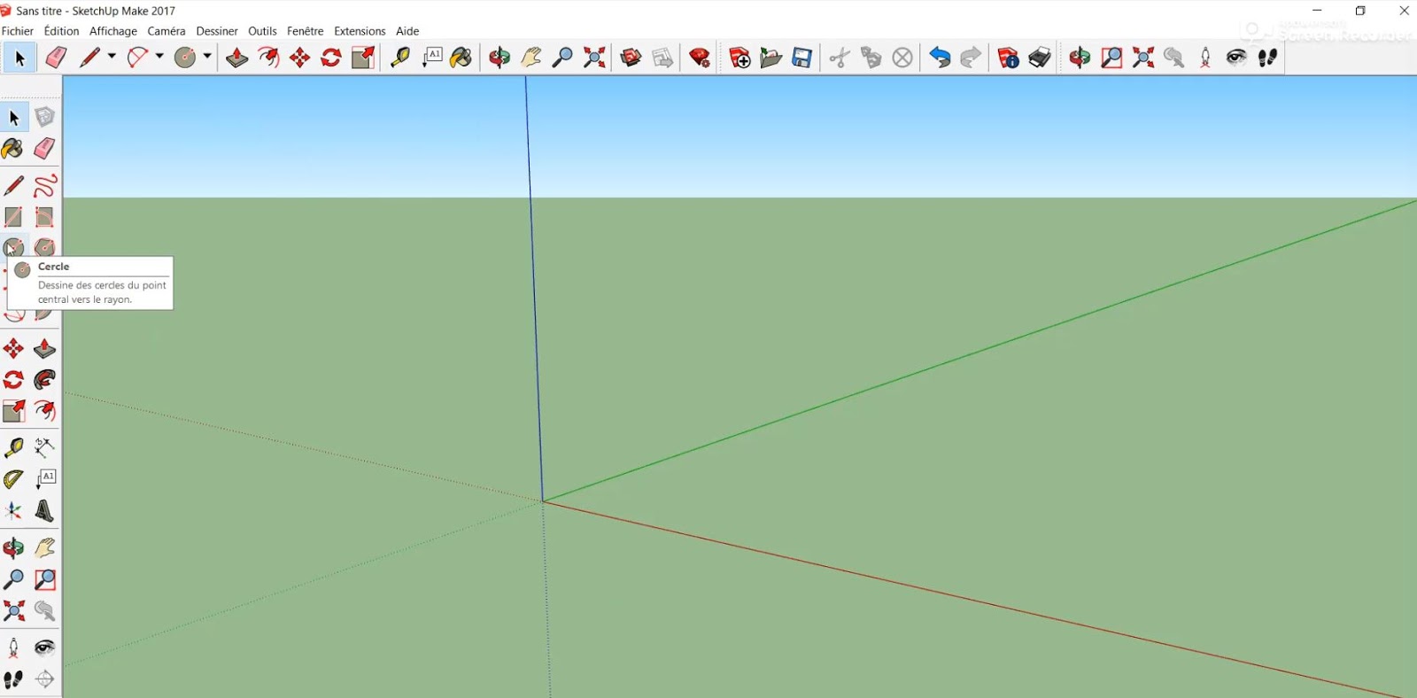
Task: Open the Fenêtre menu
Action: click(306, 31)
